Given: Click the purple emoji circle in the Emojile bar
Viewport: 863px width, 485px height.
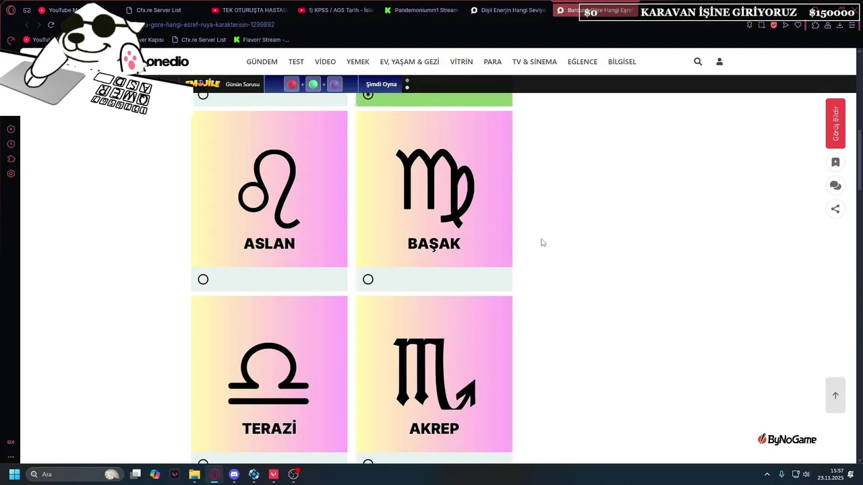Looking at the screenshot, I should pyautogui.click(x=335, y=84).
